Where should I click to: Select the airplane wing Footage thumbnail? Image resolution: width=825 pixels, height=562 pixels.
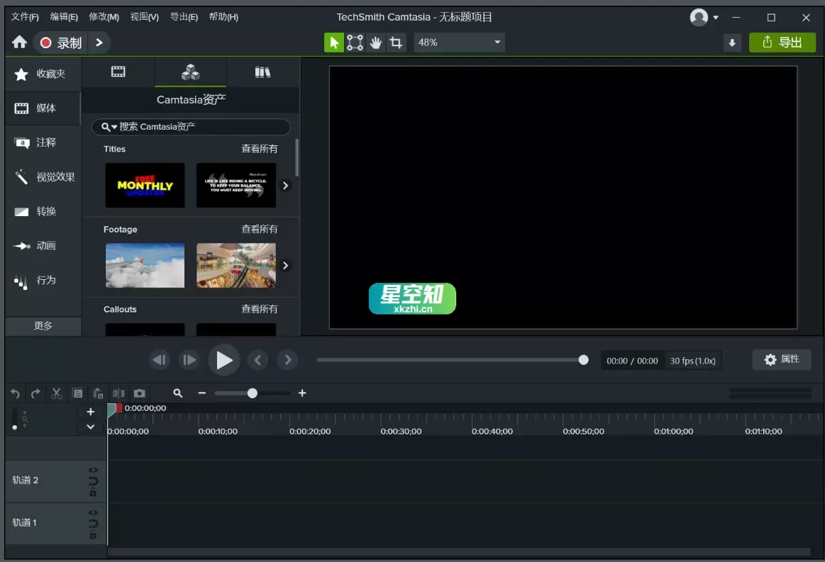(145, 265)
